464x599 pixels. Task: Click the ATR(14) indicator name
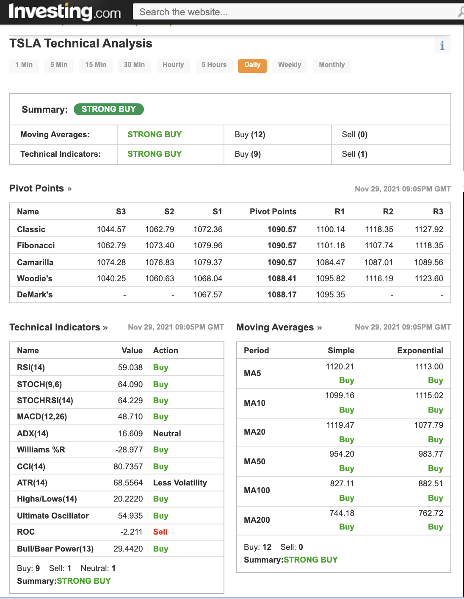32,483
